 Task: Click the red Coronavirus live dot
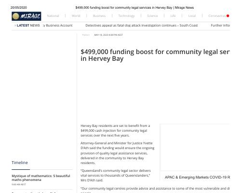228,16
